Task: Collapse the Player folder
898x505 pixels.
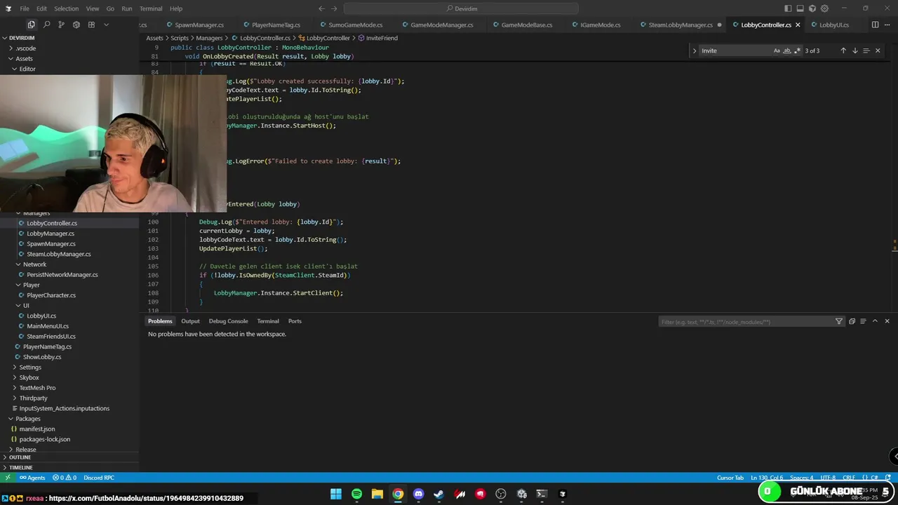Action: (70, 285)
